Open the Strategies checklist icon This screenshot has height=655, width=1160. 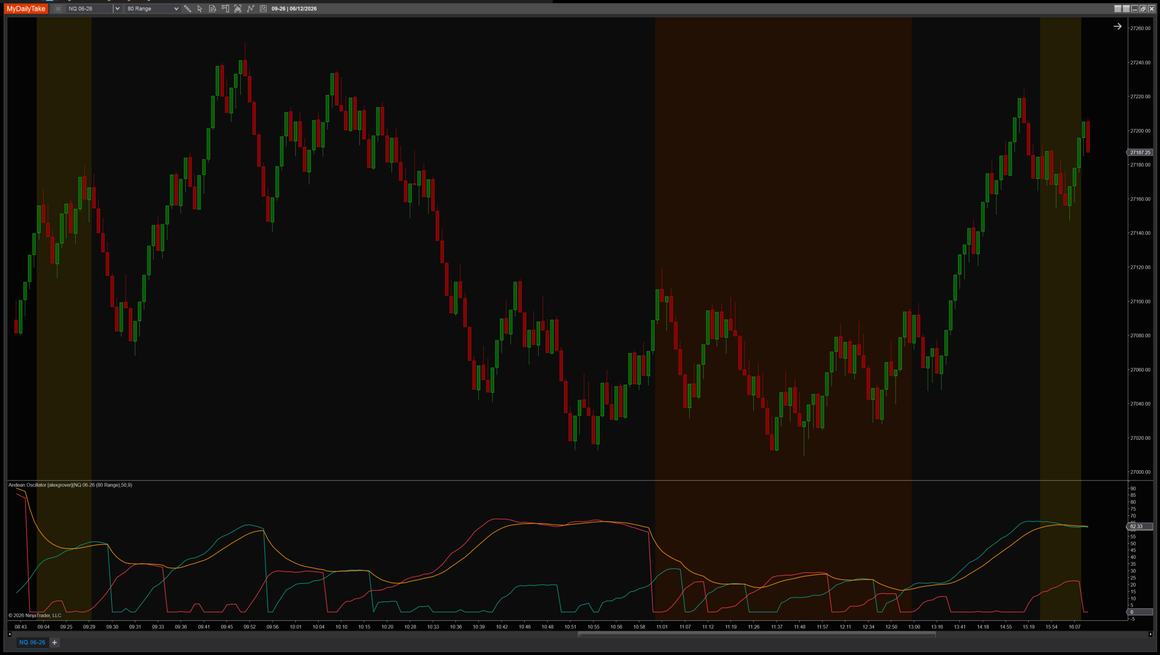click(263, 9)
